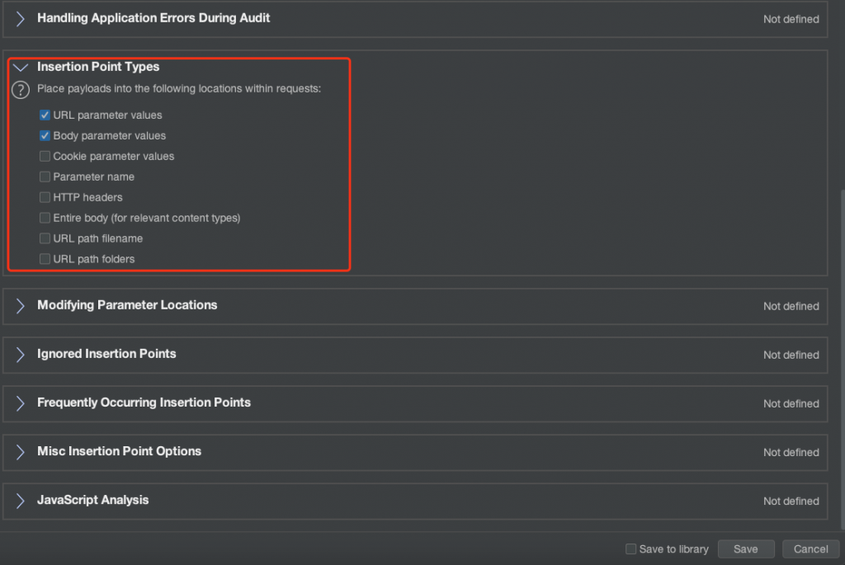Check URL path filename option
Viewport: 845px width, 565px height.
pos(45,238)
